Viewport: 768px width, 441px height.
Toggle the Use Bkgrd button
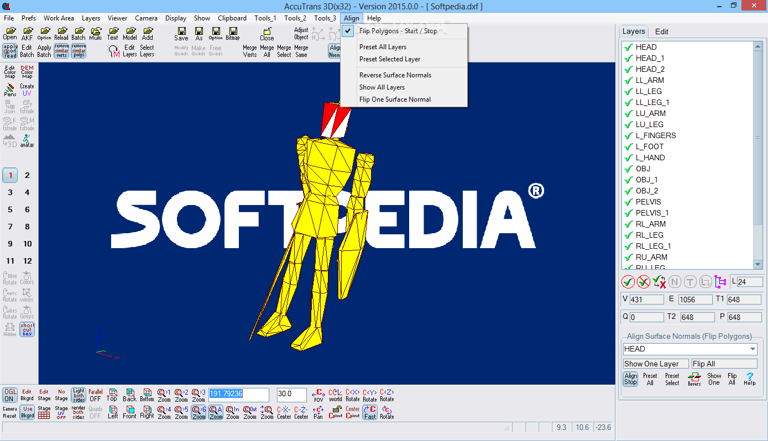27,412
